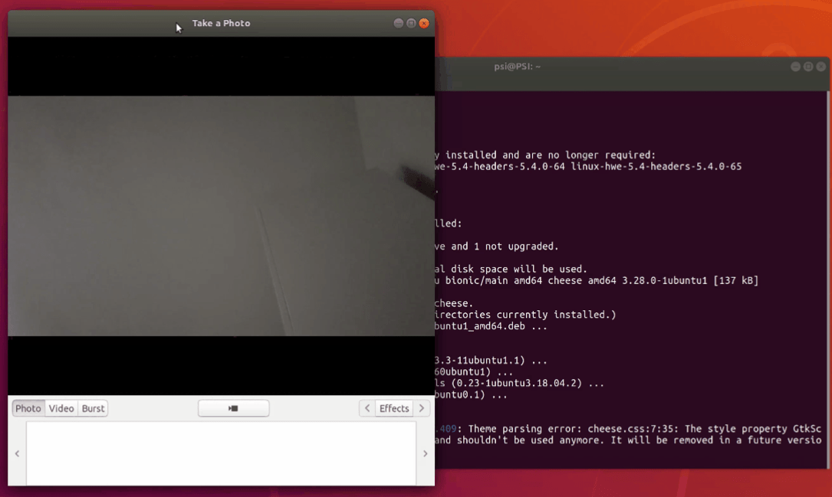Switch to the Video tab
Image resolution: width=832 pixels, height=497 pixels.
click(x=61, y=408)
